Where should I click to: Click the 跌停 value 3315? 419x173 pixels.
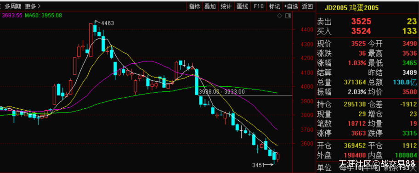(x=410, y=133)
